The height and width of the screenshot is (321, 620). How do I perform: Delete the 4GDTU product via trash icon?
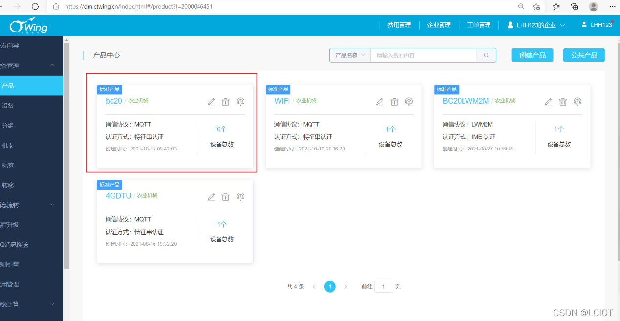point(225,196)
